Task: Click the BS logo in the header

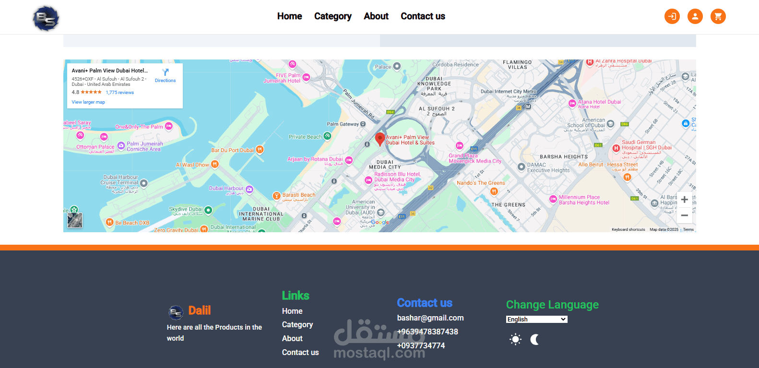Action: point(46,19)
